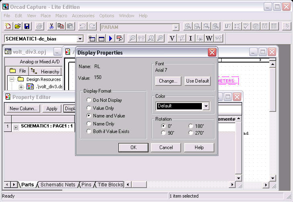This screenshot has height=202, width=293.
Task: Click the Power marker W icon
Action: click(x=209, y=38)
